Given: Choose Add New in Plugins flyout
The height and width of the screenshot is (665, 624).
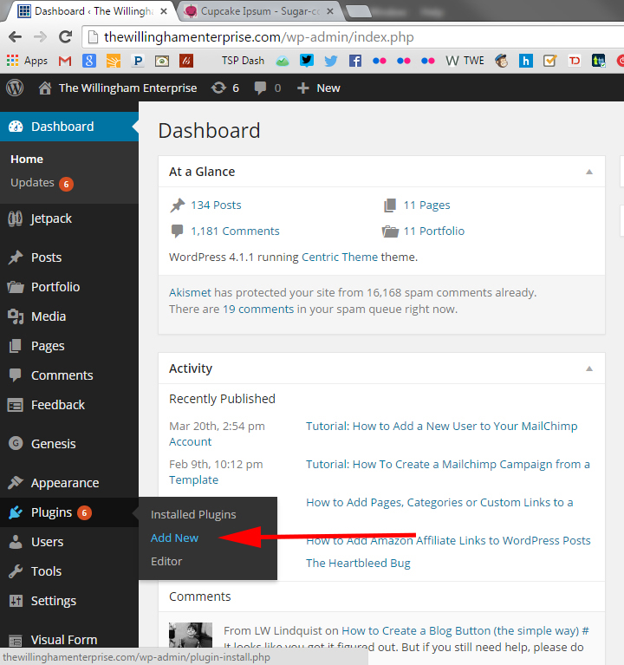Looking at the screenshot, I should pos(174,538).
